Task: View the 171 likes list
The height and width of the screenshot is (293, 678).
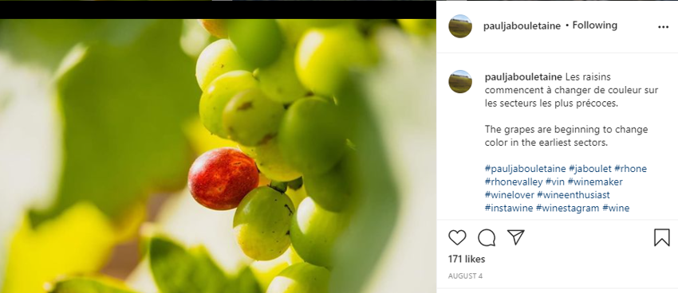Action: point(467,260)
